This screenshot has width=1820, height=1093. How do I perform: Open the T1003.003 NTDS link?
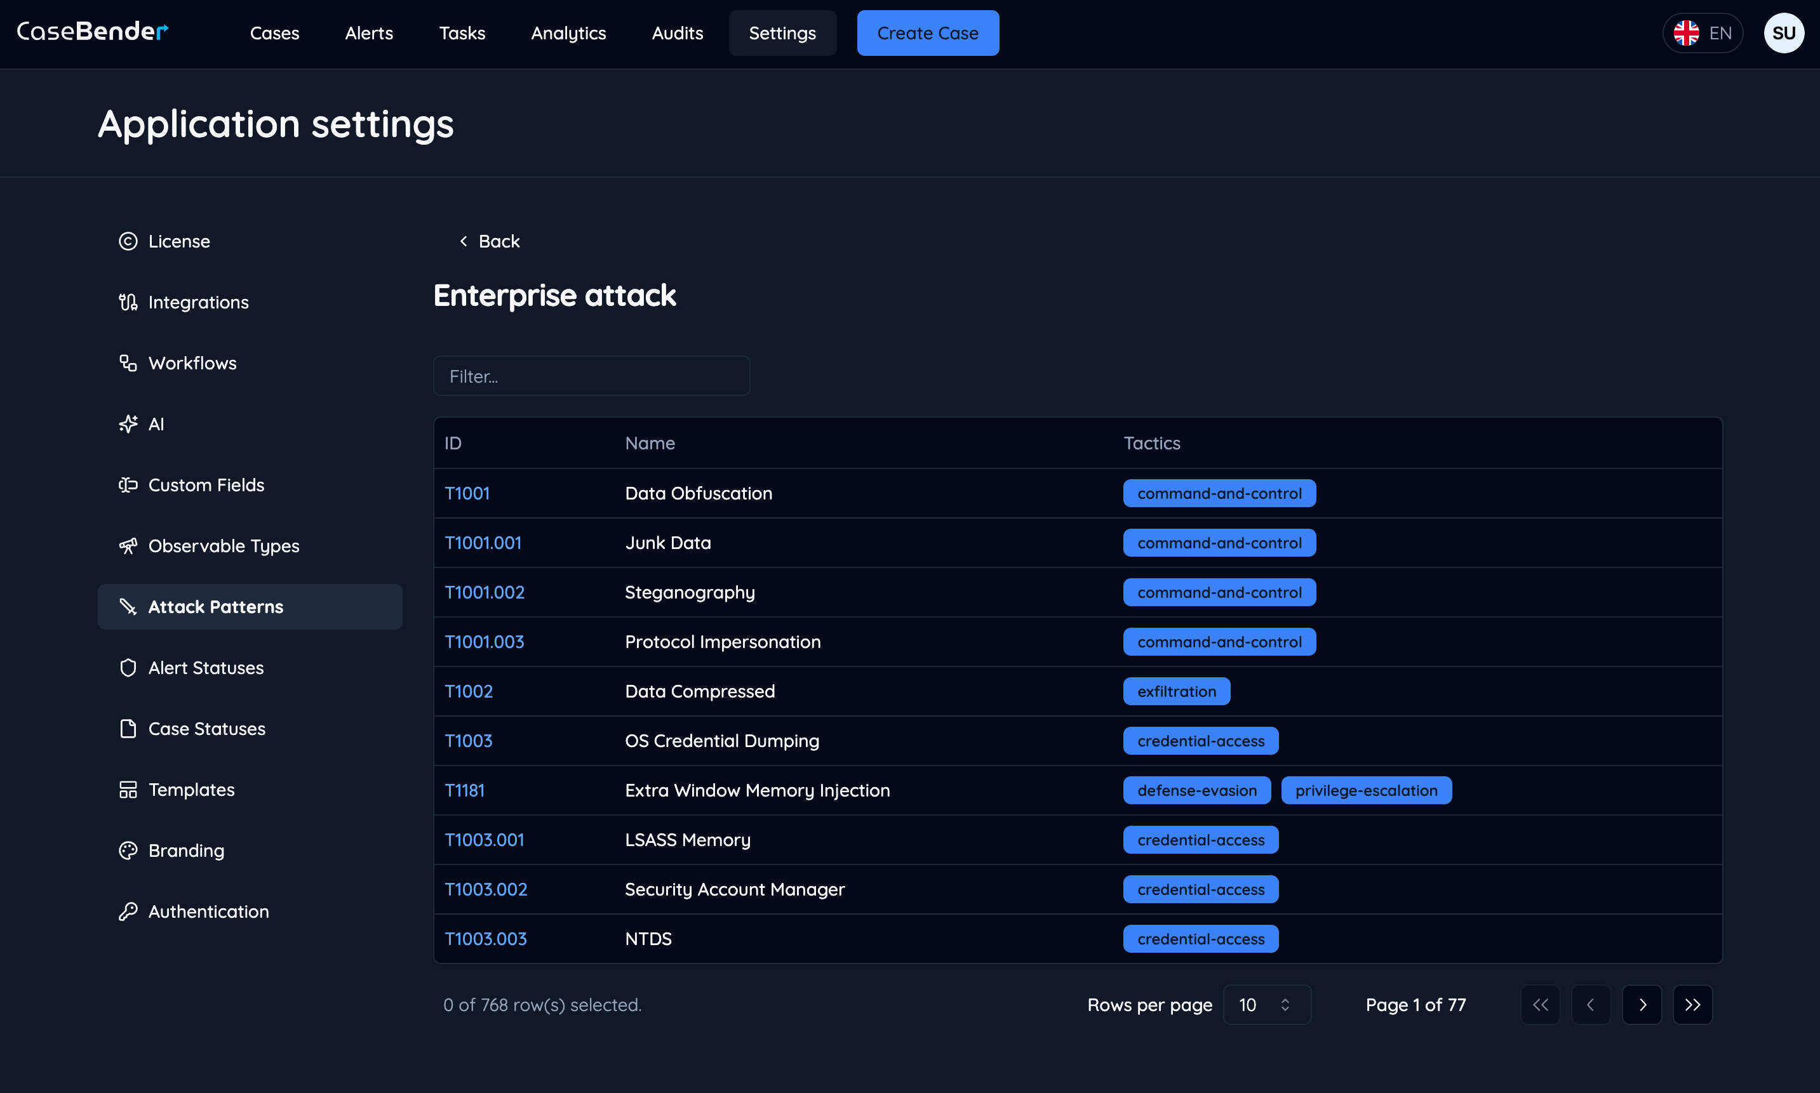[x=486, y=939]
